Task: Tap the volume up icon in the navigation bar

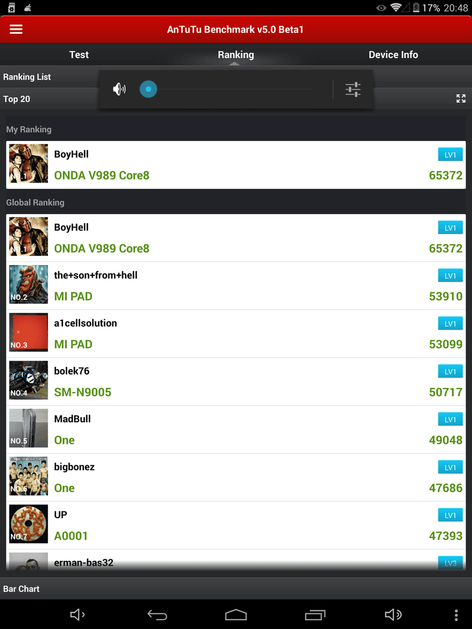Action: coord(393,614)
